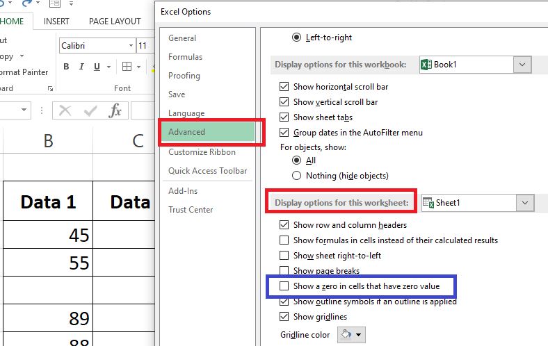This screenshot has width=548, height=346.
Task: Toggle Show outline symbols checkbox
Action: [284, 302]
